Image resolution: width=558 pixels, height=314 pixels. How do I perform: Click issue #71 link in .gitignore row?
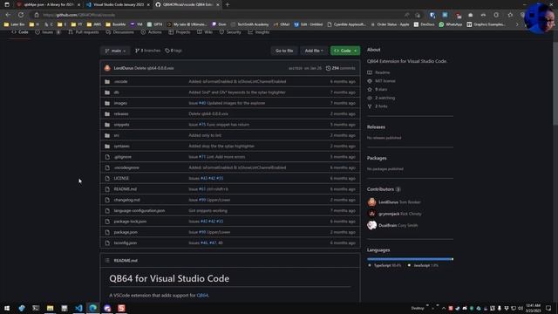(202, 157)
